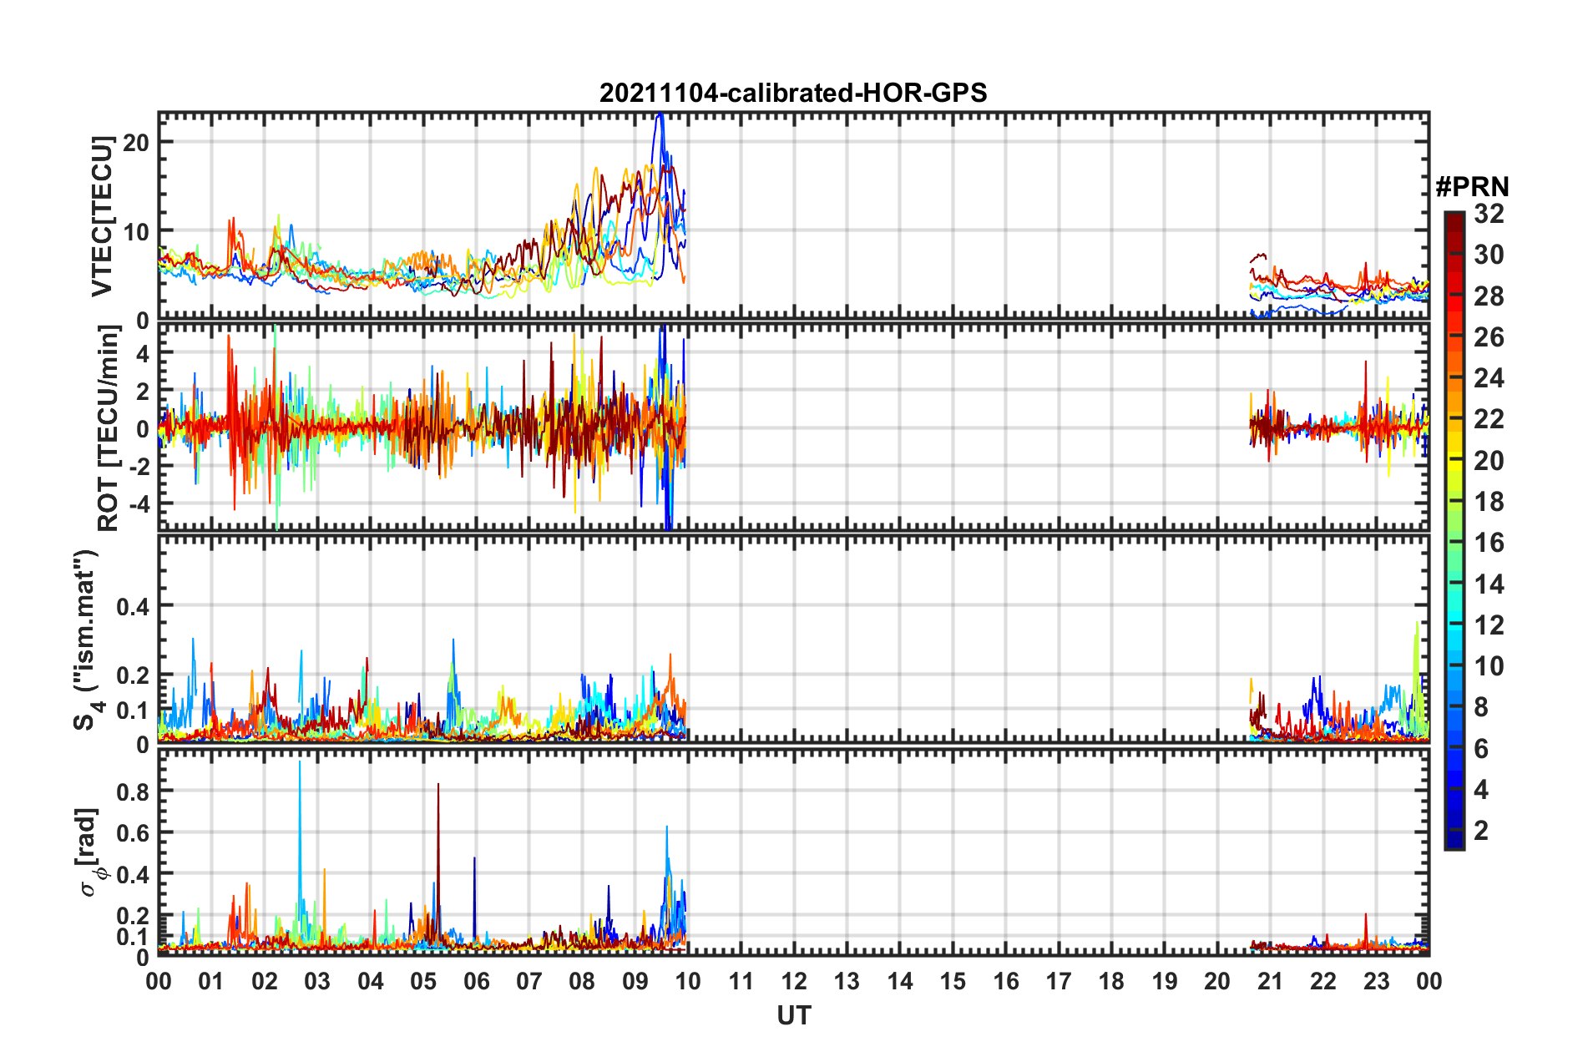Click the VTEC panel y-tick label 20
The height and width of the screenshot is (1062, 1588).
tap(136, 143)
